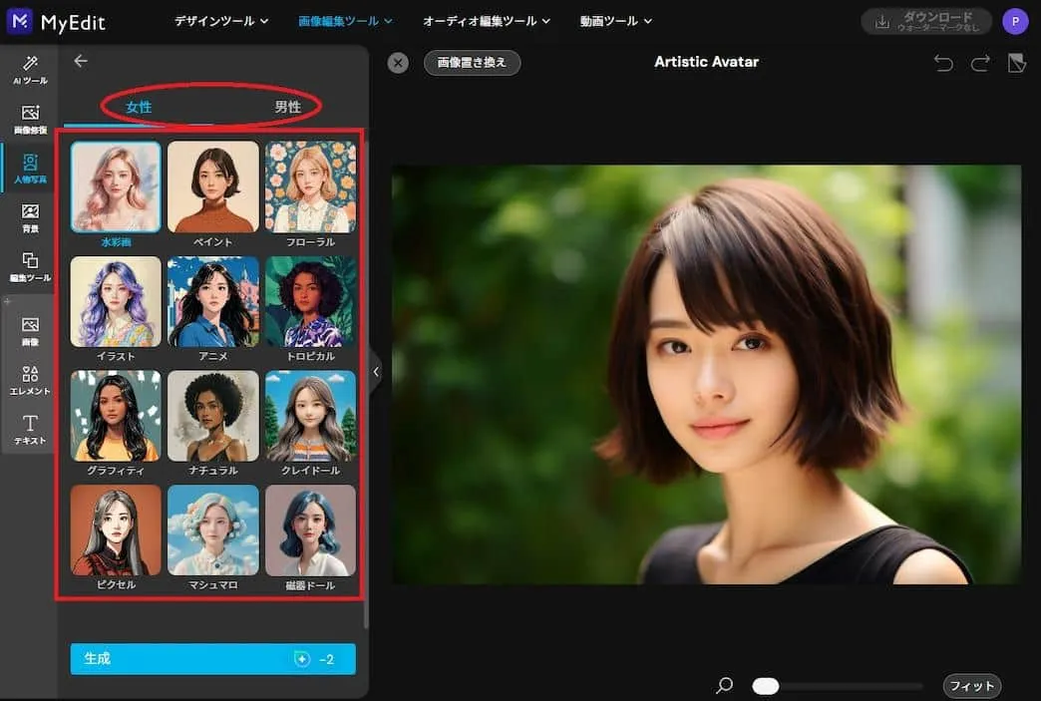Select the AIツール sidebar icon
This screenshot has width=1041, height=701.
(x=29, y=70)
